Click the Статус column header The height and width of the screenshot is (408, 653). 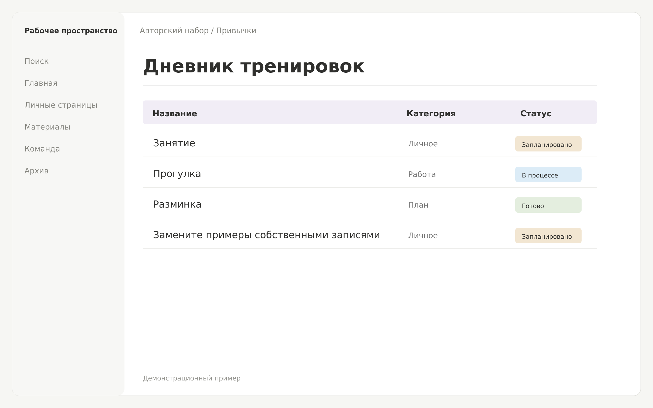(536, 114)
